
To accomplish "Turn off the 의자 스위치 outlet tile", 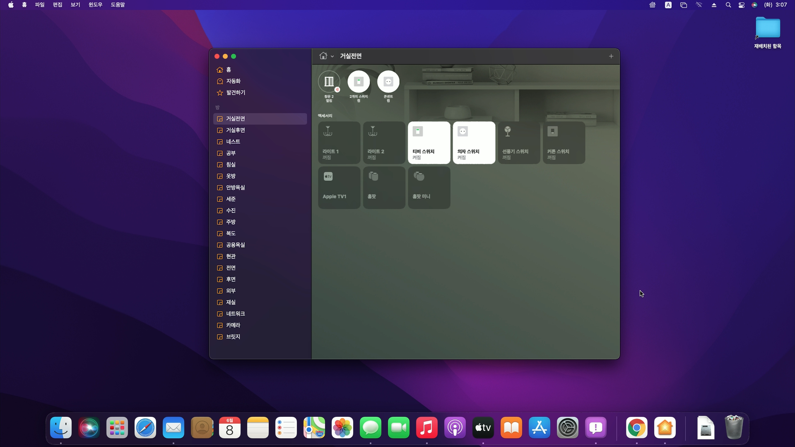I will 474,142.
